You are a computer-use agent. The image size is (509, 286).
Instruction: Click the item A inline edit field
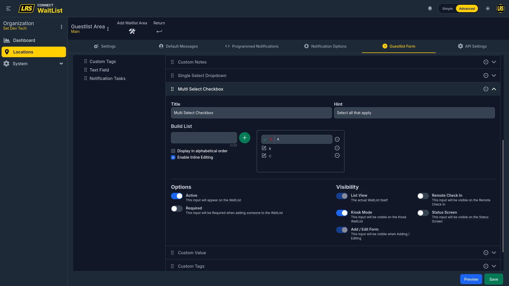[304, 139]
